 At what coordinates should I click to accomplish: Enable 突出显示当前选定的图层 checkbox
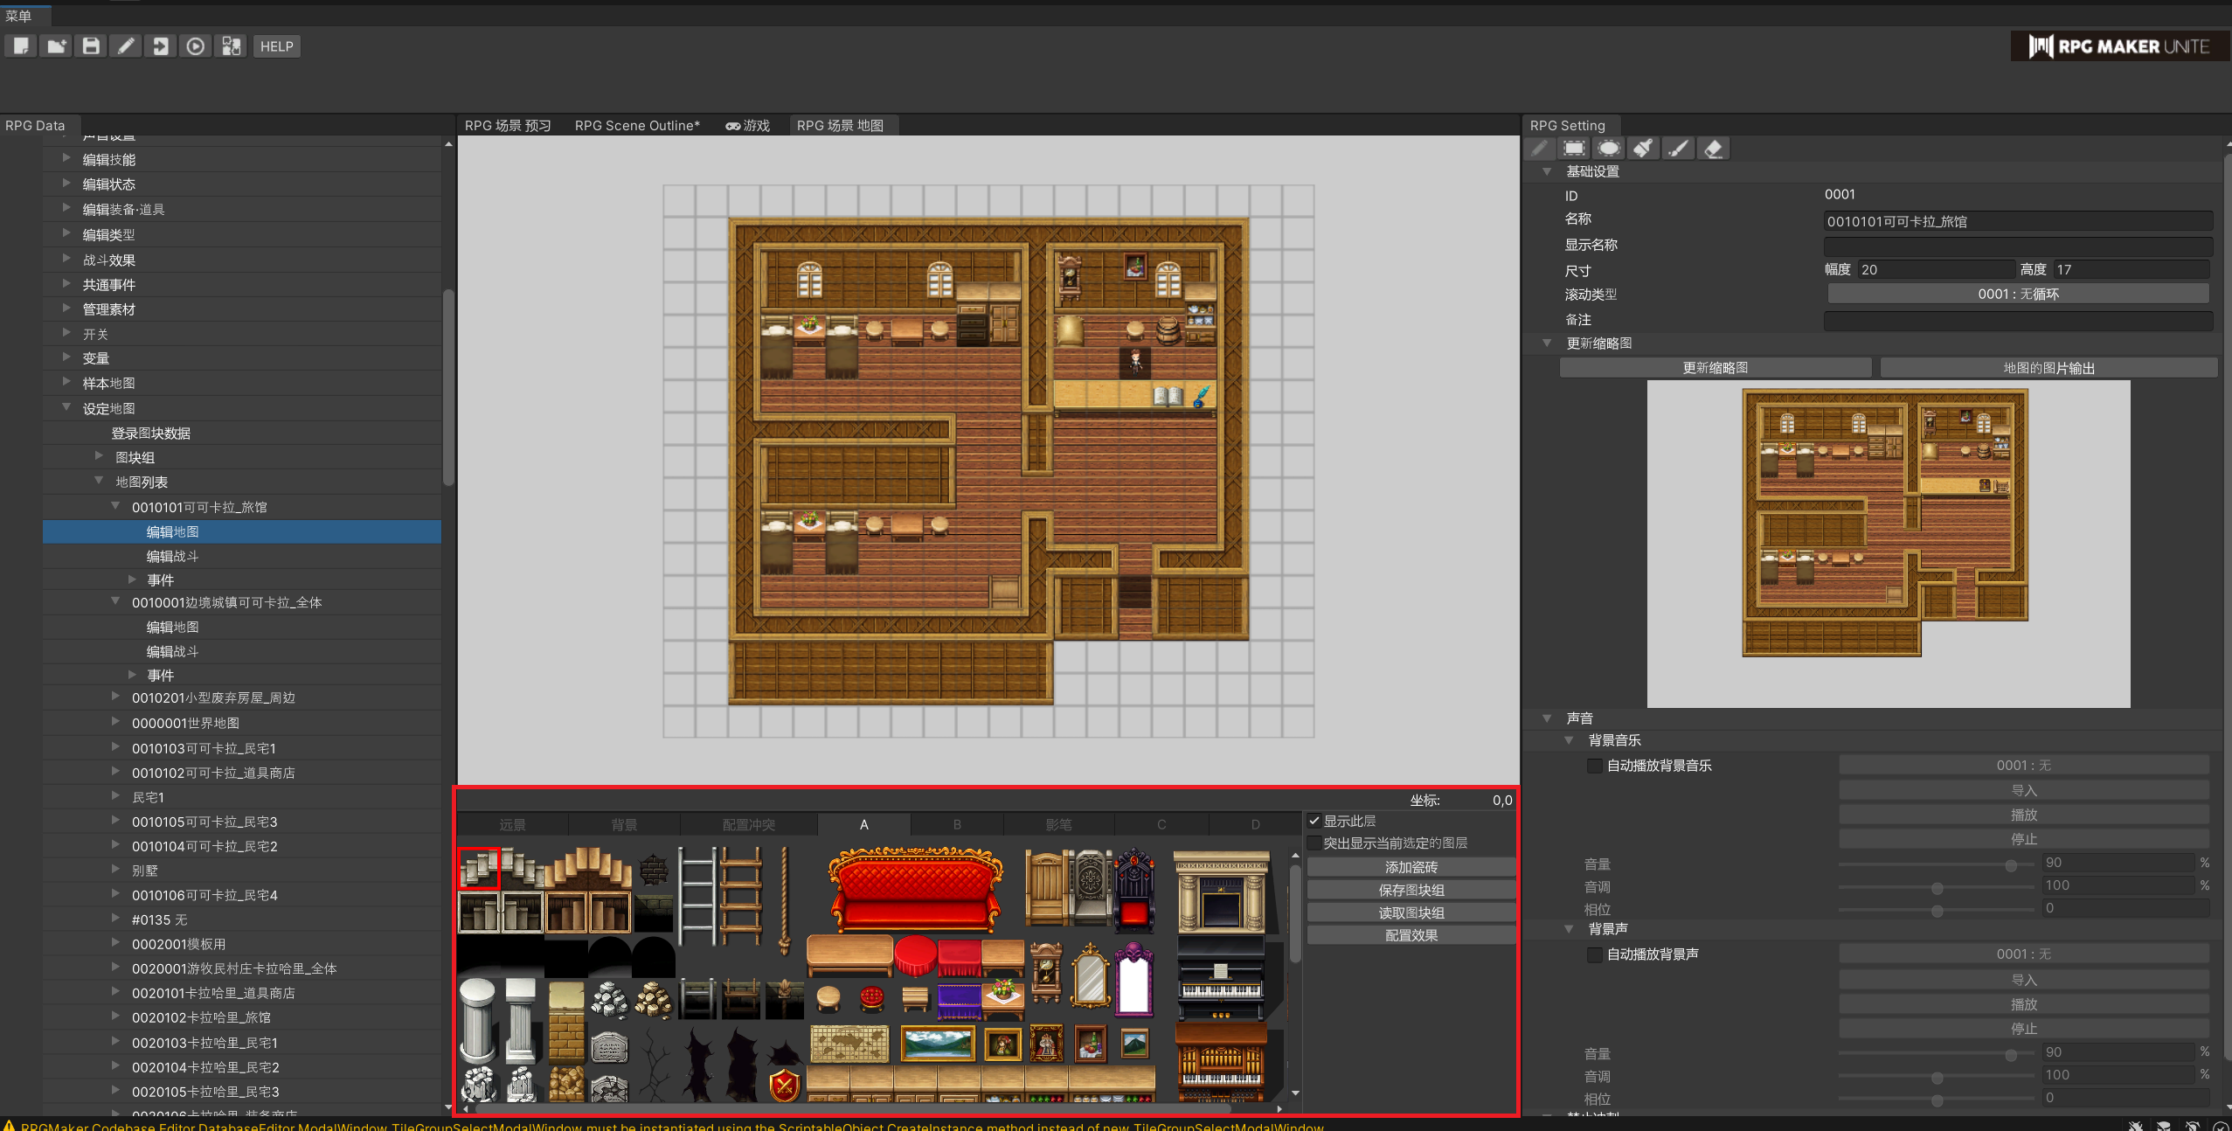point(1314,843)
